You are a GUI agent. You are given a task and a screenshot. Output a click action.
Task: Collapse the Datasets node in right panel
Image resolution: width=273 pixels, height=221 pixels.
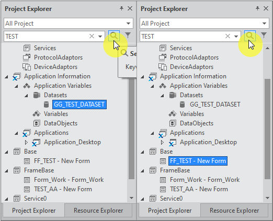coord(162,96)
